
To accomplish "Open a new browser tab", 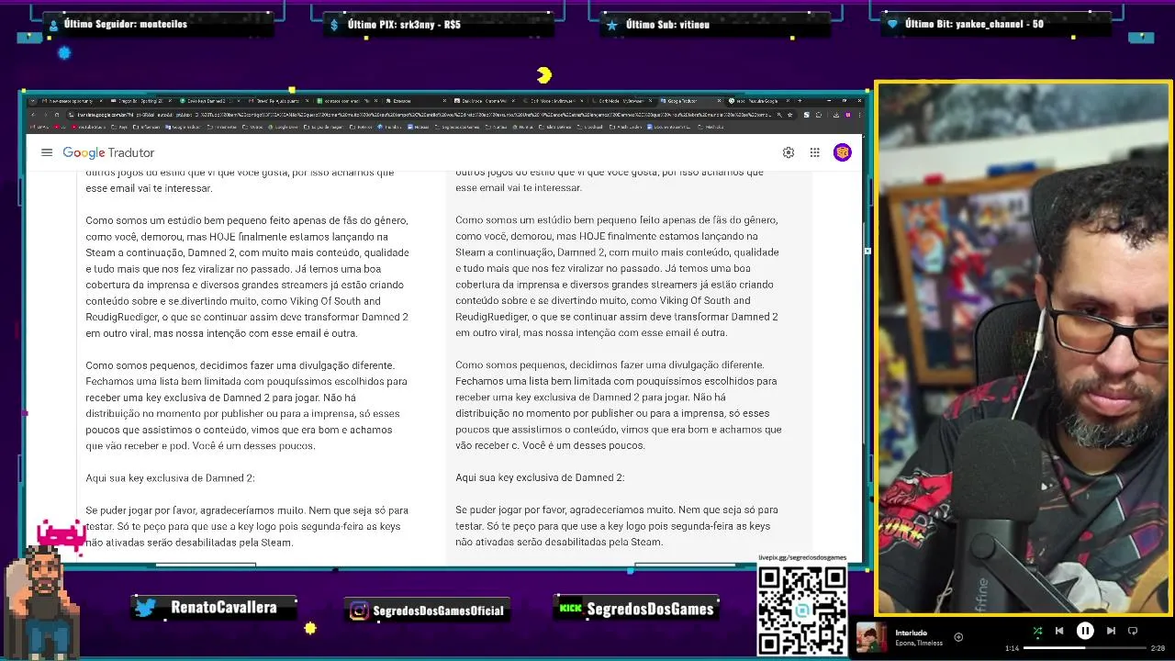I will pos(800,100).
